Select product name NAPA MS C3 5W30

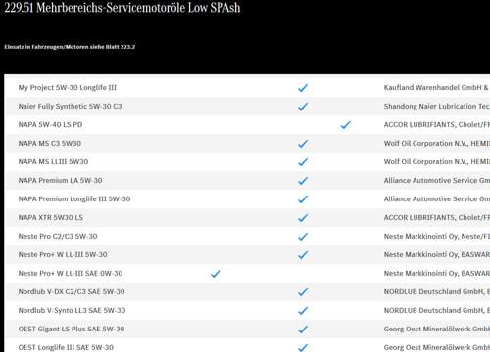coord(50,143)
